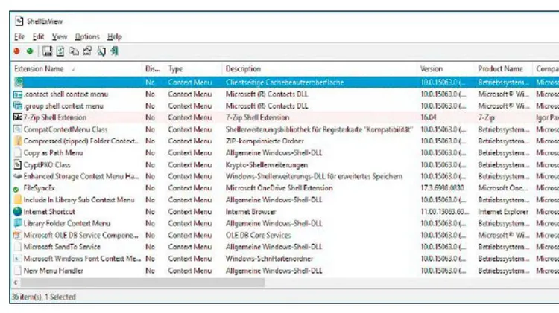Click icon of Microsoft Windows Font Context row

(17, 259)
